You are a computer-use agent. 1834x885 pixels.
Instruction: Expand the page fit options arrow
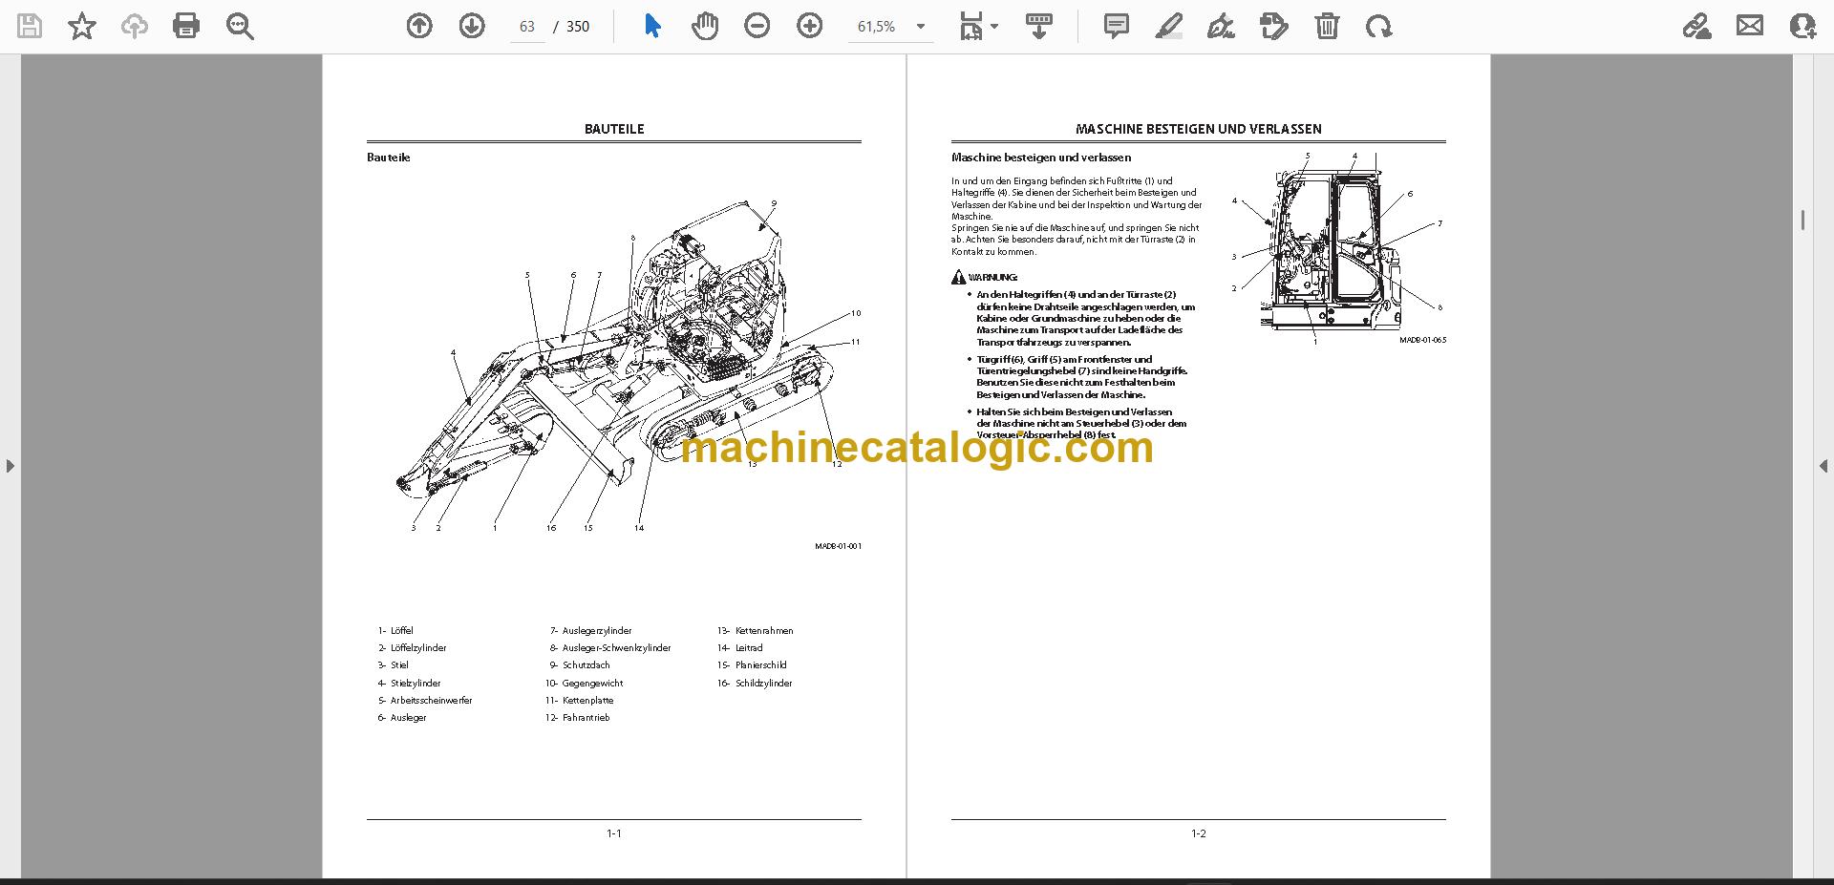[994, 27]
